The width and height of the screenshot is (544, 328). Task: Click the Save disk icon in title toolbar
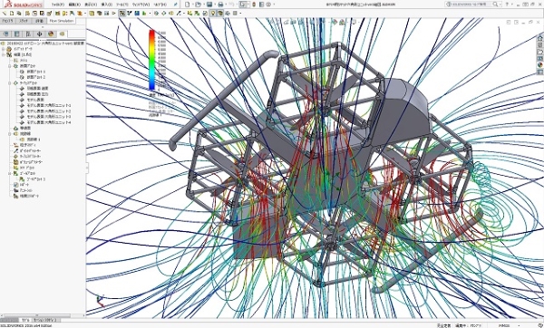[209, 5]
